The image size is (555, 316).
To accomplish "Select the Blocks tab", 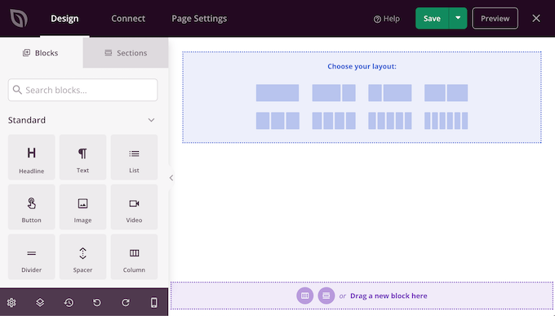I will click(42, 53).
